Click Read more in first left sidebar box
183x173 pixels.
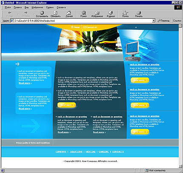(25, 83)
